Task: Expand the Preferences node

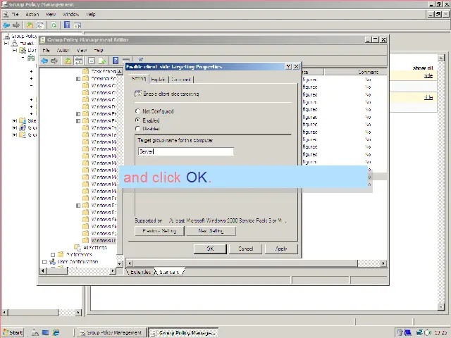Action: (x=53, y=255)
